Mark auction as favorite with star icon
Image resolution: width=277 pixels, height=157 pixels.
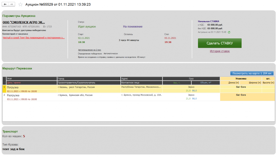(21, 4)
